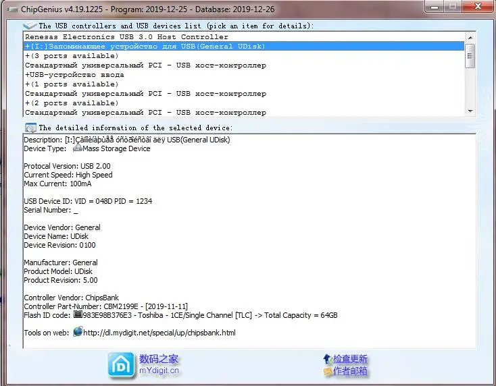Click the Device Name: UDisk line

(x=56, y=236)
